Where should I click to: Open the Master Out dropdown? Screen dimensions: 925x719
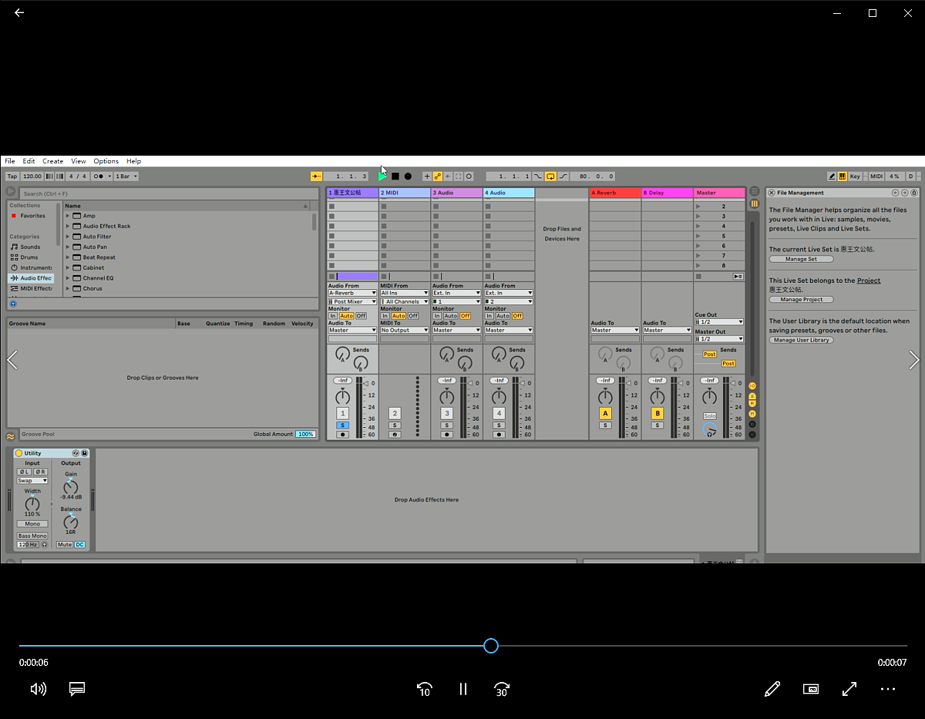point(719,339)
